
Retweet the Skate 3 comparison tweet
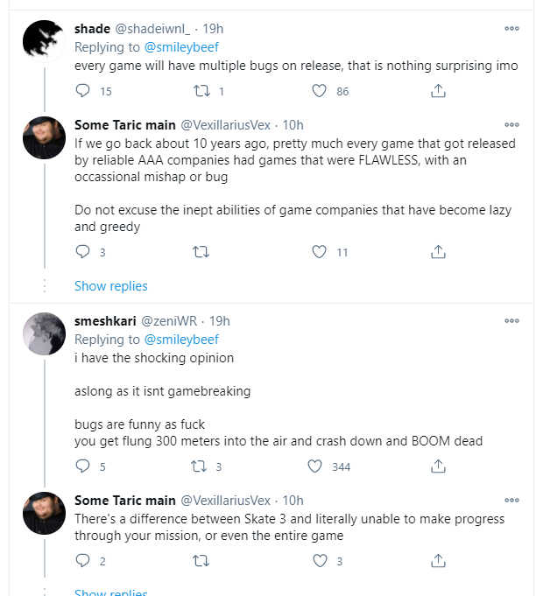tap(201, 561)
